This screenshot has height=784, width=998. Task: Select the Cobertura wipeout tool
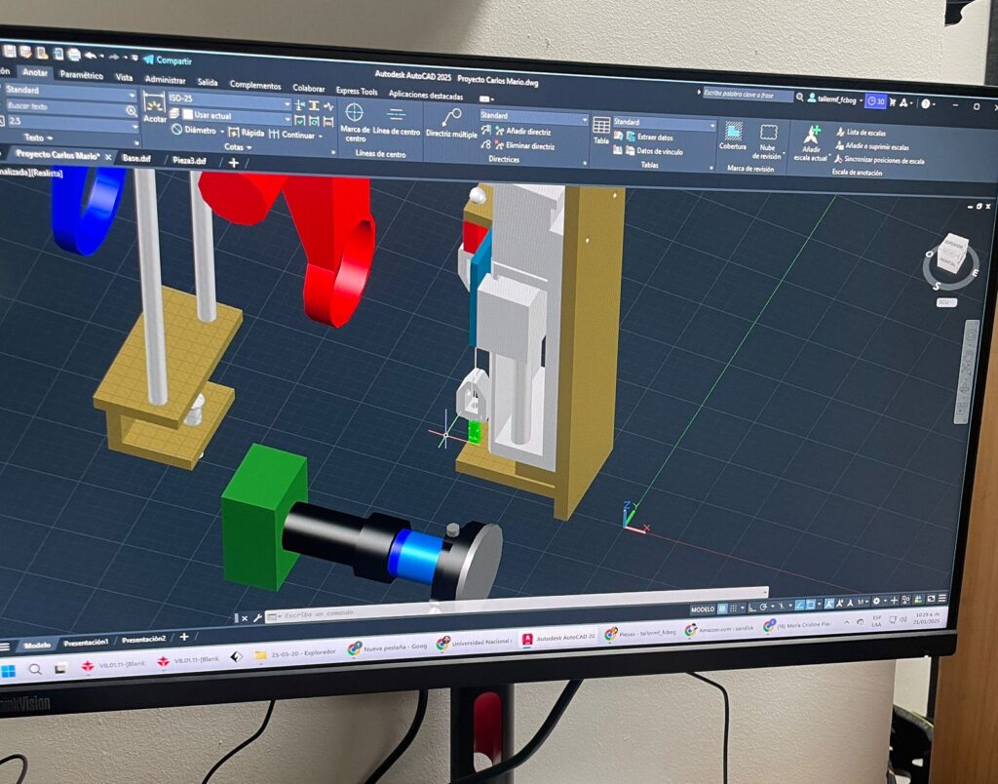(x=733, y=137)
